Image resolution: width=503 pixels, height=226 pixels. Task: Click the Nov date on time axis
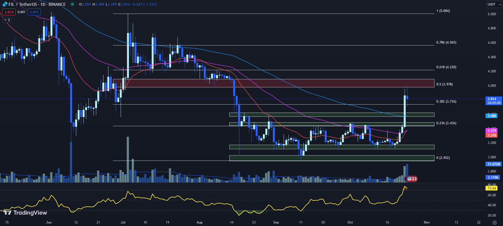coord(427,222)
